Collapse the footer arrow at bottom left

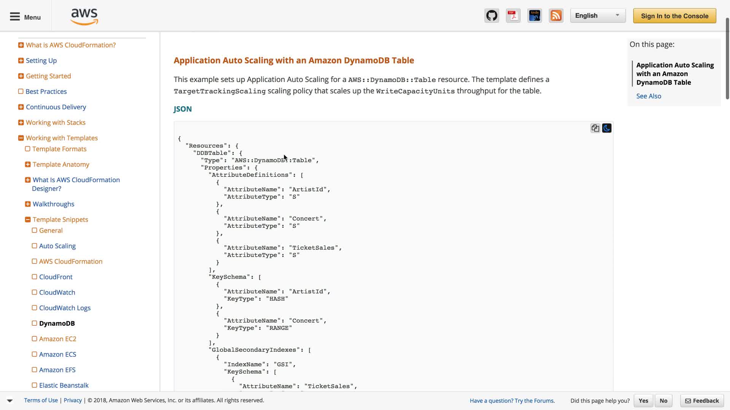10,401
